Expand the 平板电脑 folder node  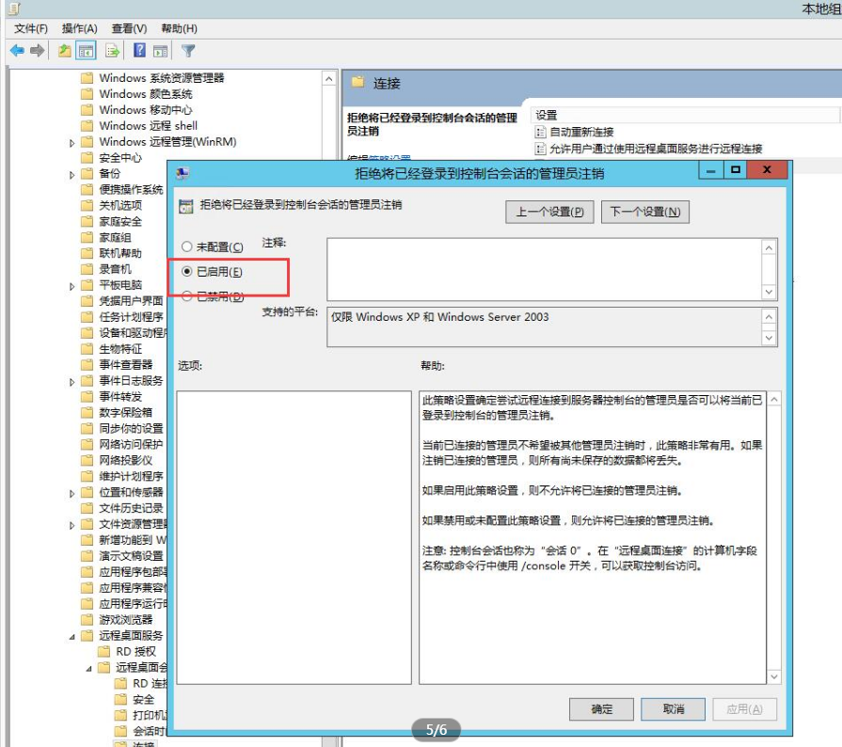tap(72, 286)
